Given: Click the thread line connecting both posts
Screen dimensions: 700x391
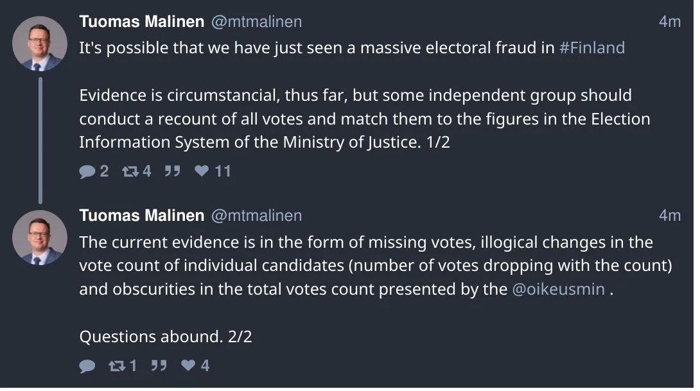Looking at the screenshot, I should [x=40, y=139].
